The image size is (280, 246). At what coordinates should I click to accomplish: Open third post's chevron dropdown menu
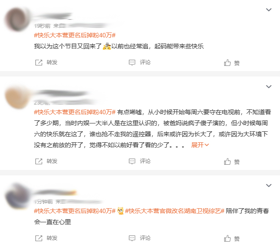point(269,185)
